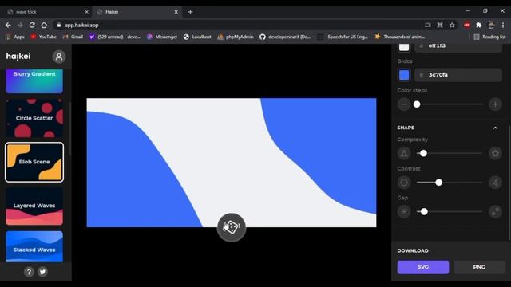Select the Blurry Gradient generator
This screenshot has height=287, width=511.
34,81
